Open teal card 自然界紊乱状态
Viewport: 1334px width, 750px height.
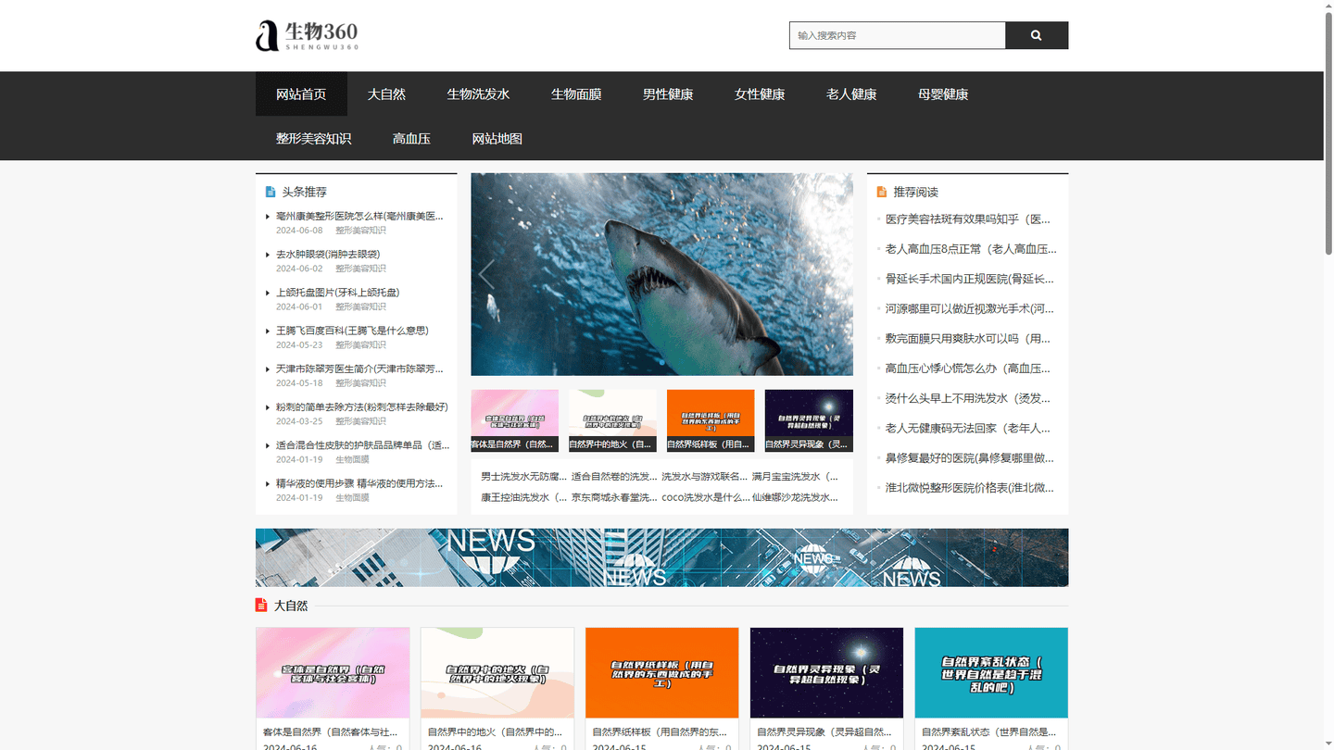coord(991,673)
